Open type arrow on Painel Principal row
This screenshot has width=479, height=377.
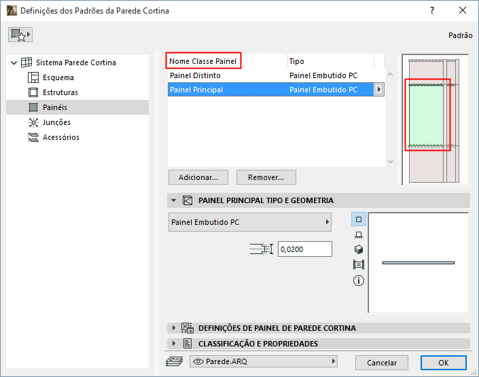point(379,90)
